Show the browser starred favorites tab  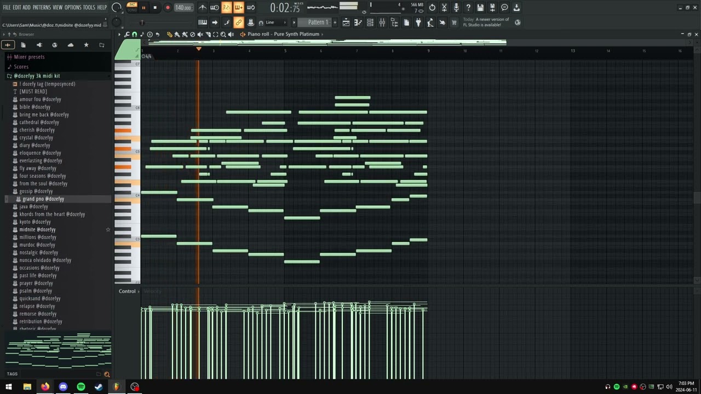86,45
